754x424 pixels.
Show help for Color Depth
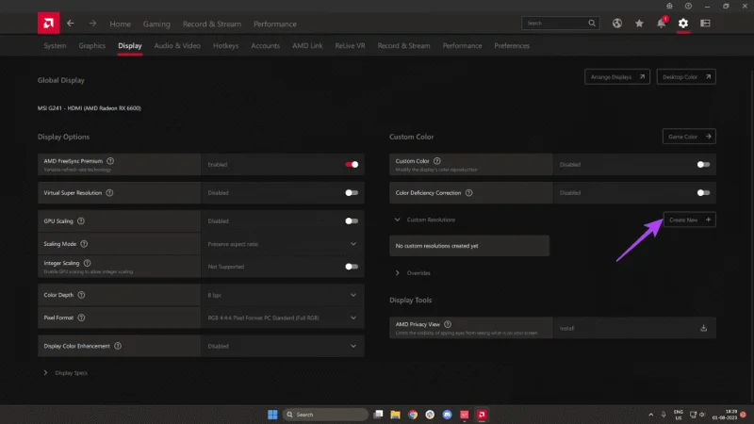tap(81, 295)
